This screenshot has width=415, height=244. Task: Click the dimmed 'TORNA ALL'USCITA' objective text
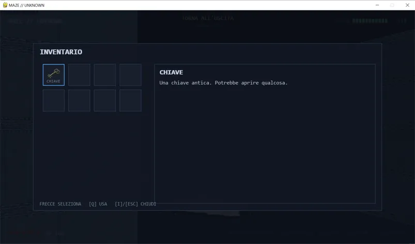[208, 18]
